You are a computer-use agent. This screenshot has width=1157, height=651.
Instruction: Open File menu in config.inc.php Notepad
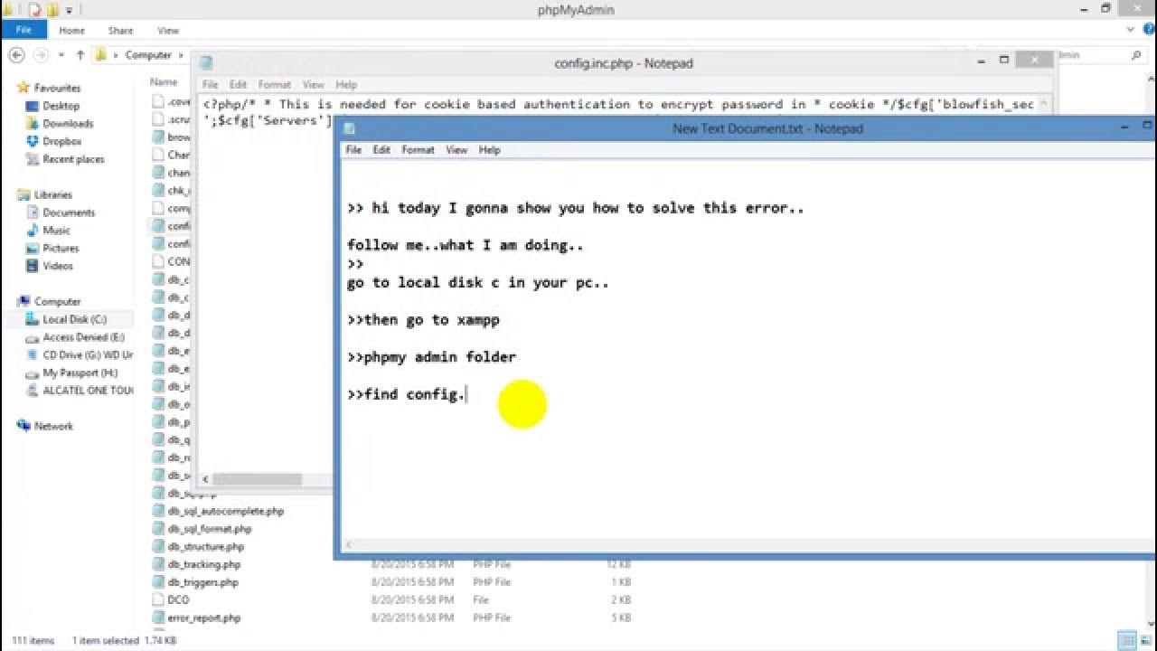(210, 85)
